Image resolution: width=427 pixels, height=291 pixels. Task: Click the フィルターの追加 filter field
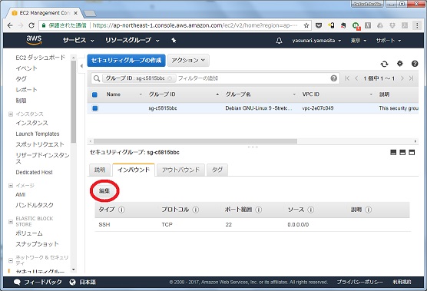pyautogui.click(x=253, y=78)
